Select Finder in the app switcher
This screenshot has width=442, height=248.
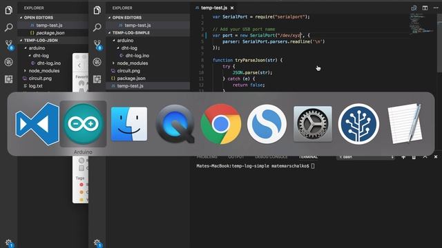pyautogui.click(x=129, y=124)
